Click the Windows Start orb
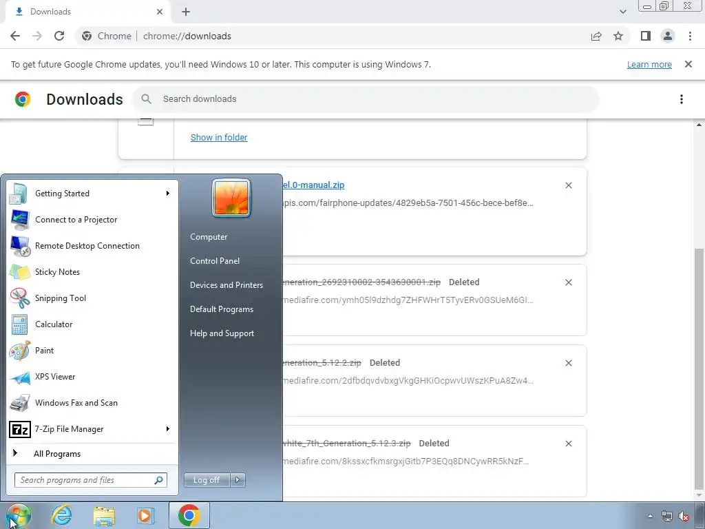This screenshot has width=705, height=529. pos(19,515)
